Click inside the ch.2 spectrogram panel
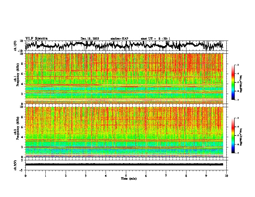Image resolution: width=255 pixels, height=197 pixels. click(x=124, y=132)
